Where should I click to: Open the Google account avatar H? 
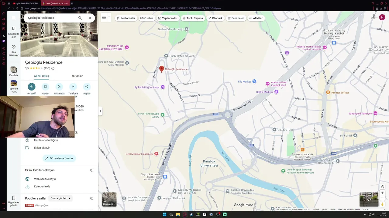(x=382, y=17)
